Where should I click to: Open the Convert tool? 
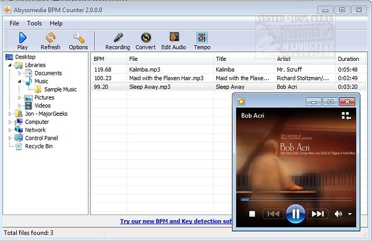click(145, 41)
